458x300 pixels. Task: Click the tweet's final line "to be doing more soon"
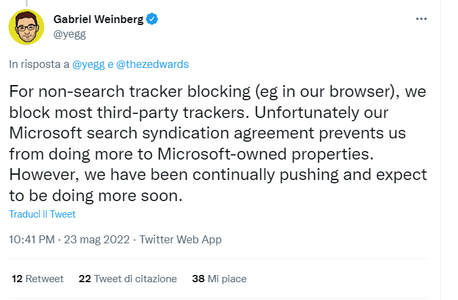coord(95,196)
